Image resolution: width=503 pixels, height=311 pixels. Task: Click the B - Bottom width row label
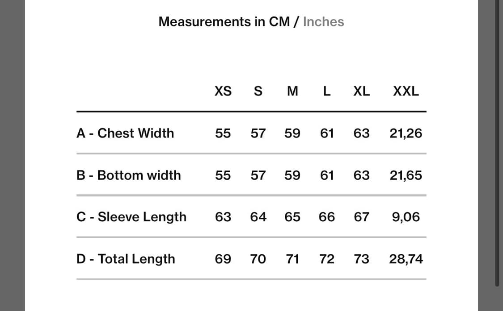point(129,175)
